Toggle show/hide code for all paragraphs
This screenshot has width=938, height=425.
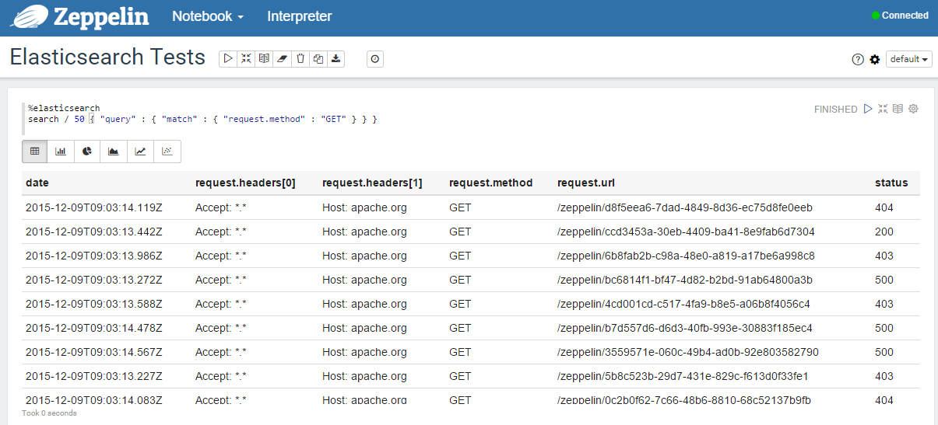coord(246,59)
